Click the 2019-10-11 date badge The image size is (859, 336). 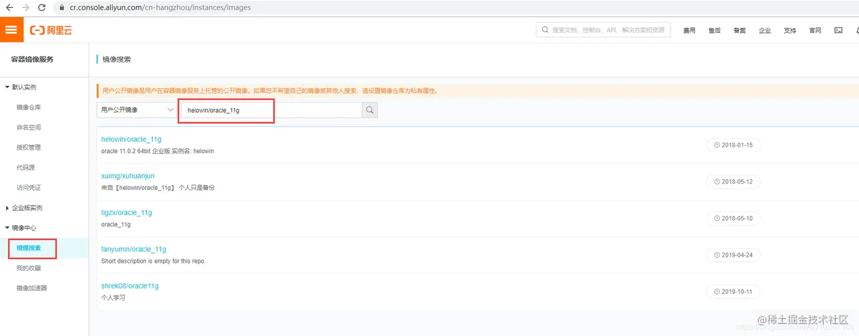click(733, 292)
